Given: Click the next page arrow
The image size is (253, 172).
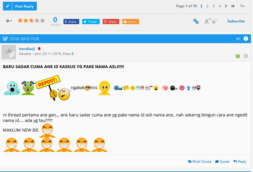Looking at the screenshot, I should (x=226, y=6).
